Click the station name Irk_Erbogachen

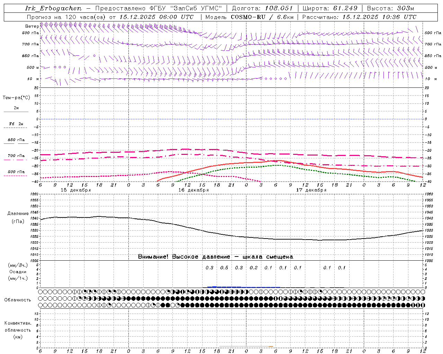click(x=54, y=8)
